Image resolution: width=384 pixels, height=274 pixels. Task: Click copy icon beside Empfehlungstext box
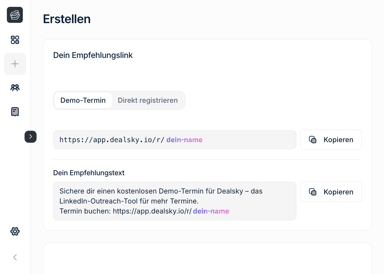[x=313, y=192]
